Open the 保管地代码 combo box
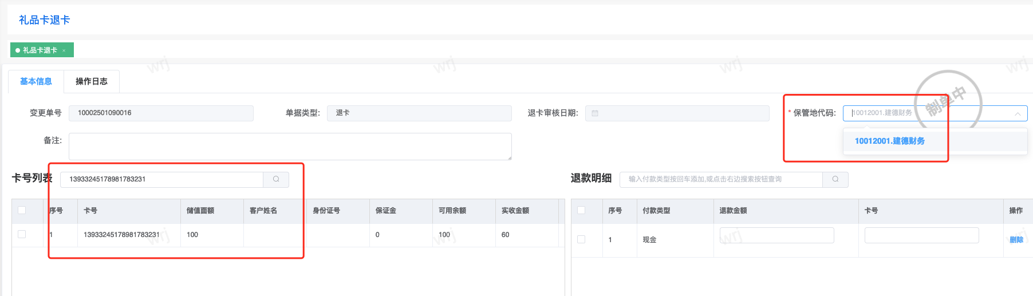Image resolution: width=1033 pixels, height=296 pixels. point(928,113)
